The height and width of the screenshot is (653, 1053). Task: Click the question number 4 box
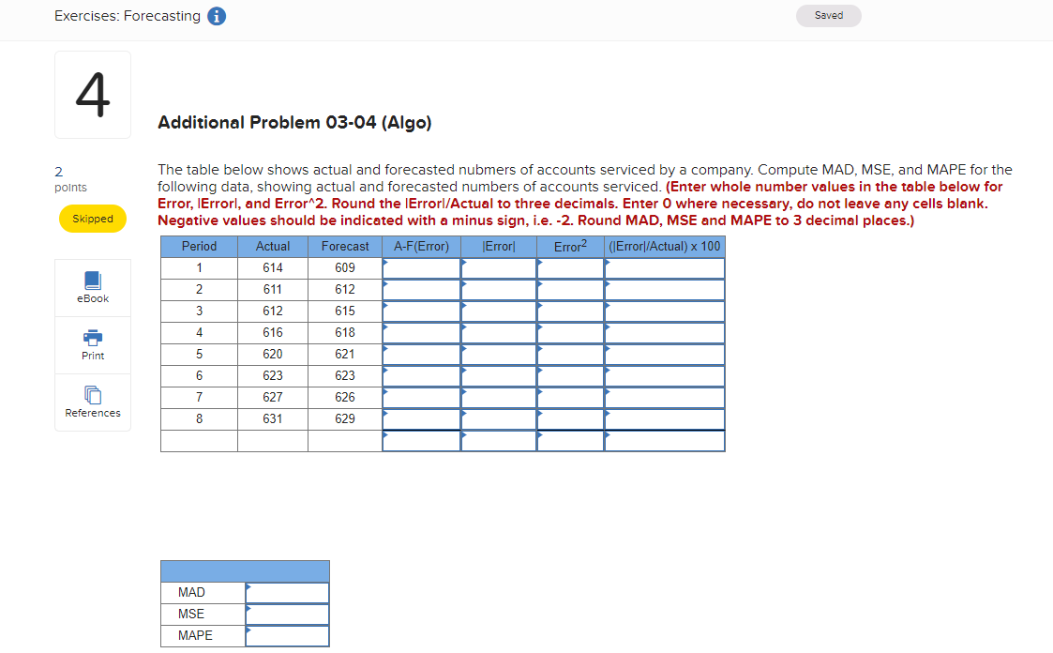(x=92, y=94)
